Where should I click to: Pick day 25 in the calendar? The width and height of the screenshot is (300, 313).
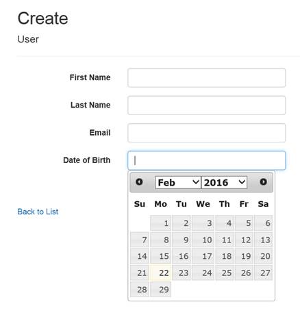[x=225, y=273]
